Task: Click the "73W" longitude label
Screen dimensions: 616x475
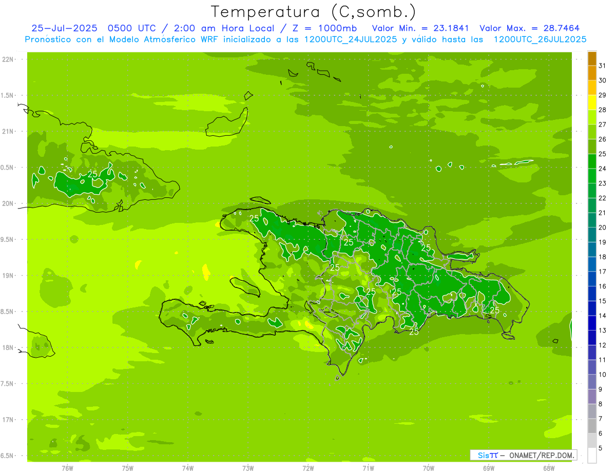Action: 248,468
